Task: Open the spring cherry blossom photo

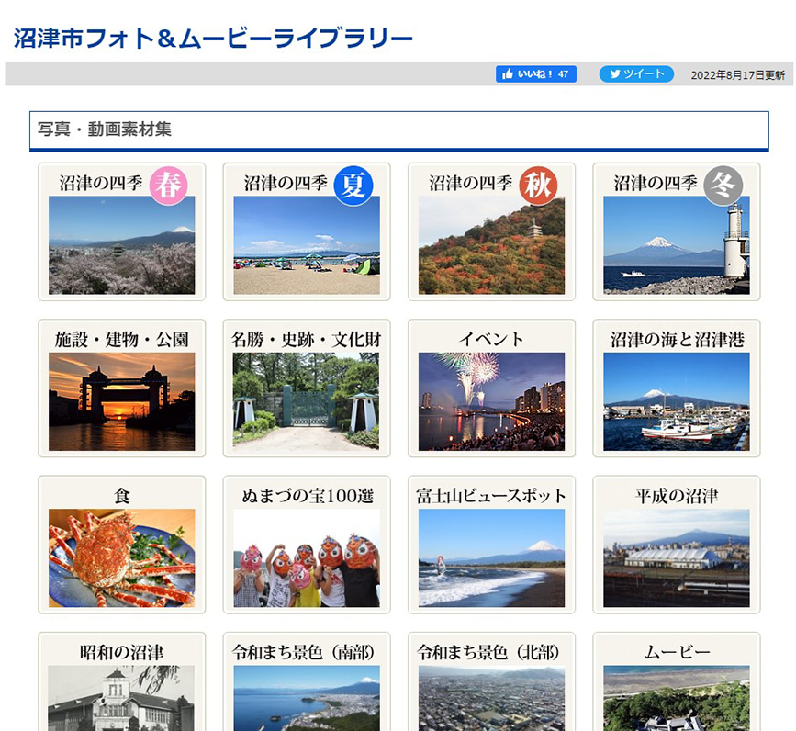Action: pos(122,245)
